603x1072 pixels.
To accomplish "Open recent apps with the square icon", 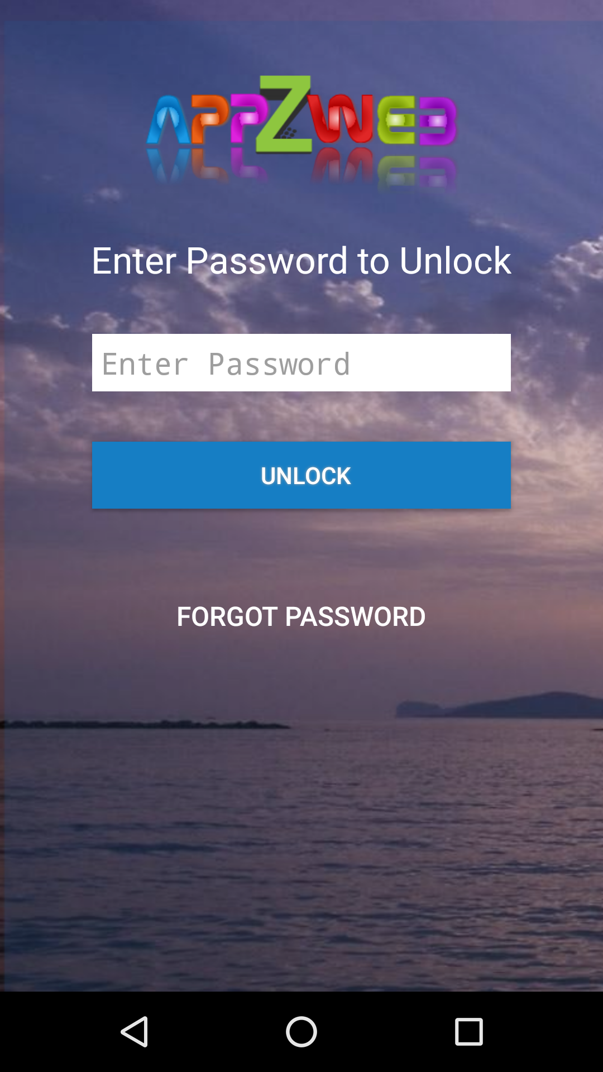I will coord(468,1031).
